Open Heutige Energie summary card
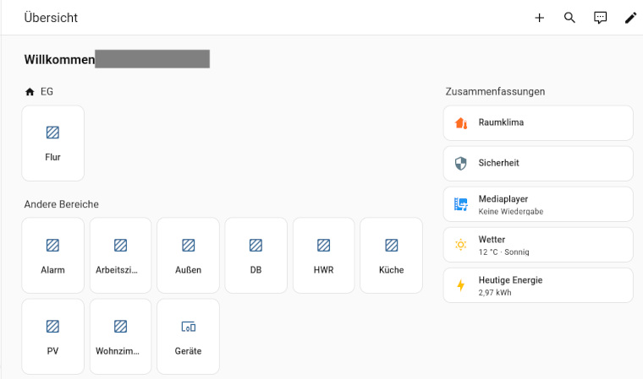The height and width of the screenshot is (379, 643). [538, 285]
